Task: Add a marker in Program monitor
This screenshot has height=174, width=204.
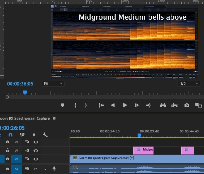Action: coord(62,105)
